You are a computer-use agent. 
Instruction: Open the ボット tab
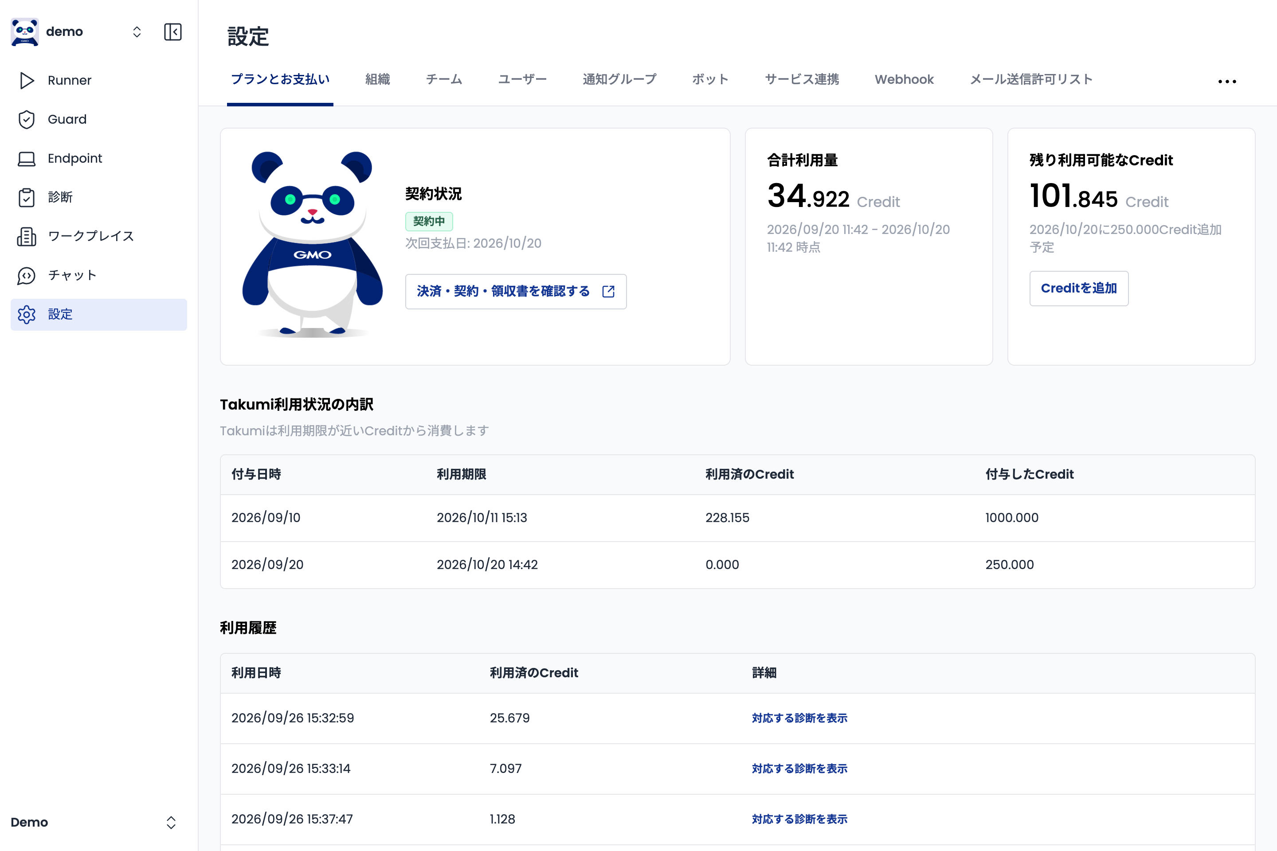(x=710, y=79)
